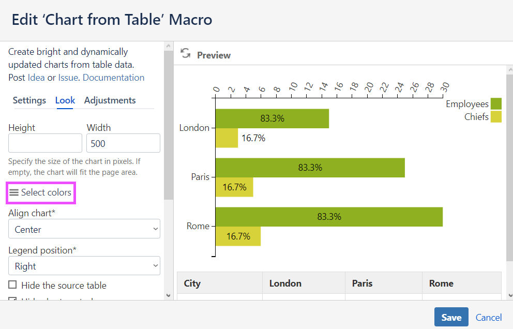This screenshot has height=329, width=513.
Task: Click the yellow Chiefs legend swatch
Action: coord(496,117)
